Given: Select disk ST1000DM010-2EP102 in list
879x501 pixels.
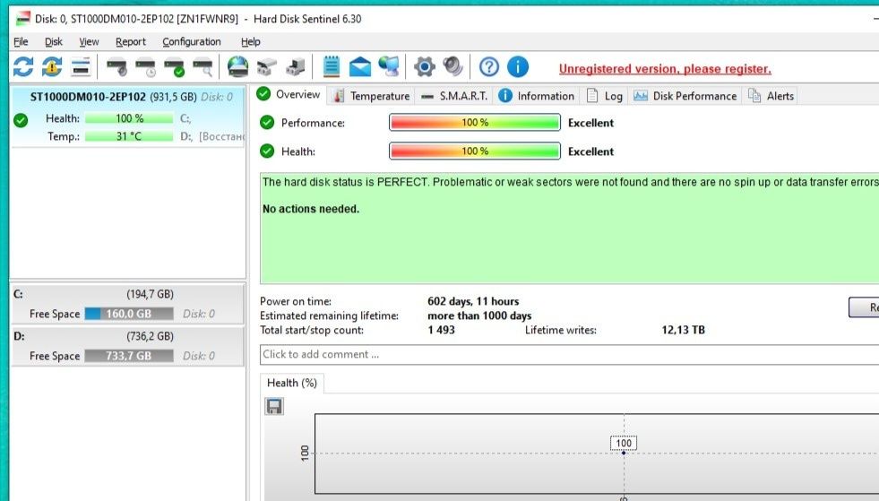Looking at the screenshot, I should 128,117.
